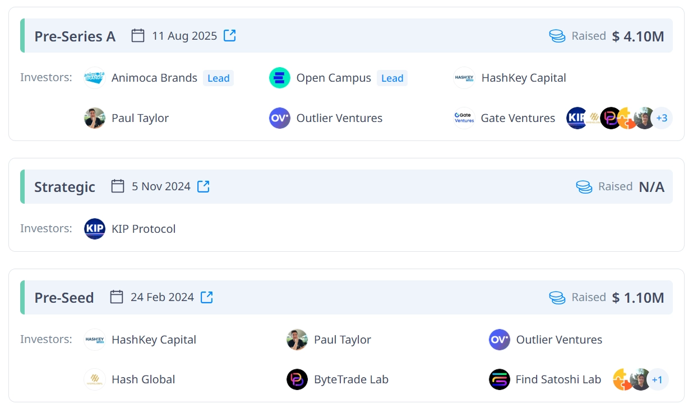Expand the +1 more investors badge
The height and width of the screenshot is (404, 693).
657,379
